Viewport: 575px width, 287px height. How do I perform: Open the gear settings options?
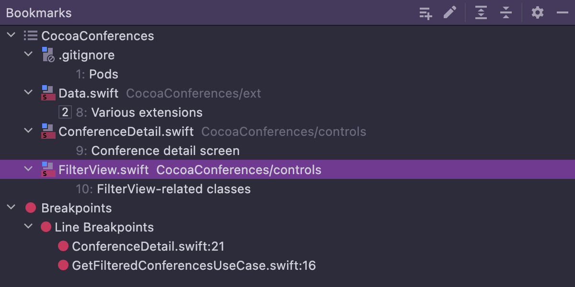[x=538, y=13]
